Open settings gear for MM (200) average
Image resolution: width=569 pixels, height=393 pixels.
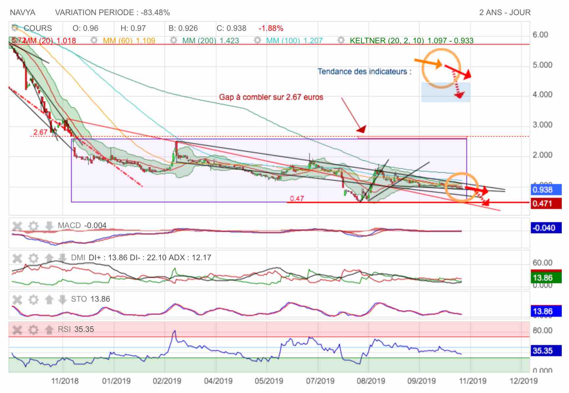(x=174, y=40)
